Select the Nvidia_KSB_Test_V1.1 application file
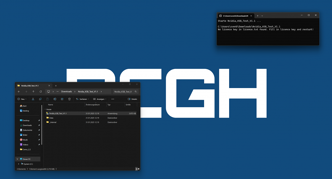 pos(91,113)
